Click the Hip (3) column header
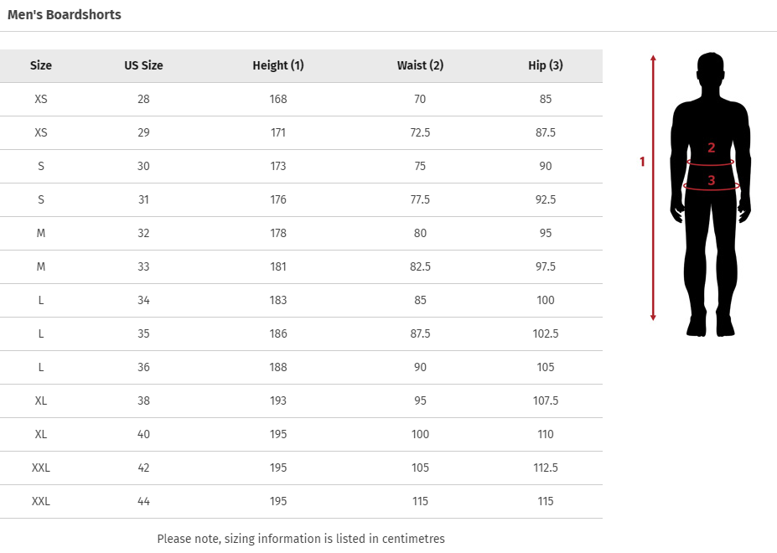The height and width of the screenshot is (553, 777). tap(546, 65)
